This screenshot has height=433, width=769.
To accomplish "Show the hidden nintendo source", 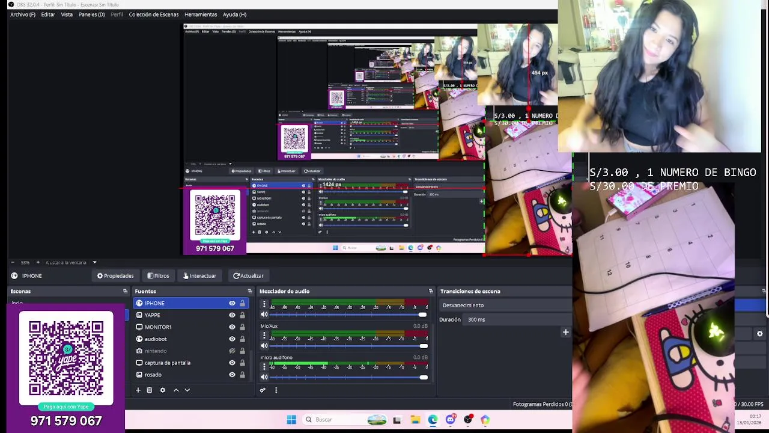I will (x=232, y=351).
